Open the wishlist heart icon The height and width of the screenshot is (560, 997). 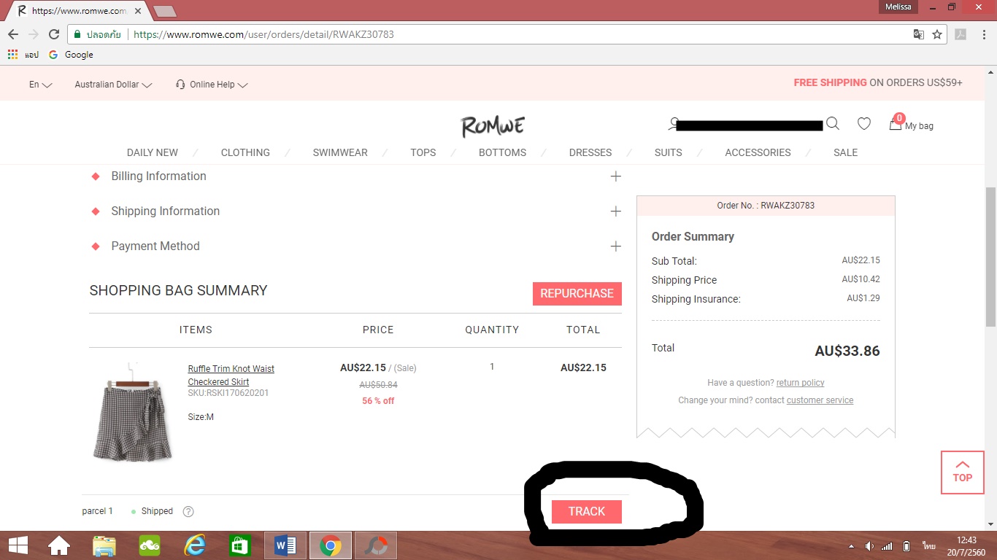[864, 124]
